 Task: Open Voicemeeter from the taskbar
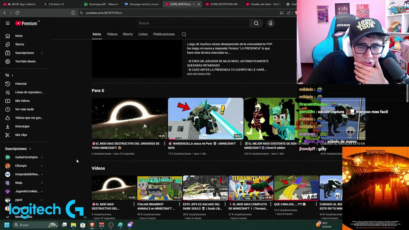[102, 225]
